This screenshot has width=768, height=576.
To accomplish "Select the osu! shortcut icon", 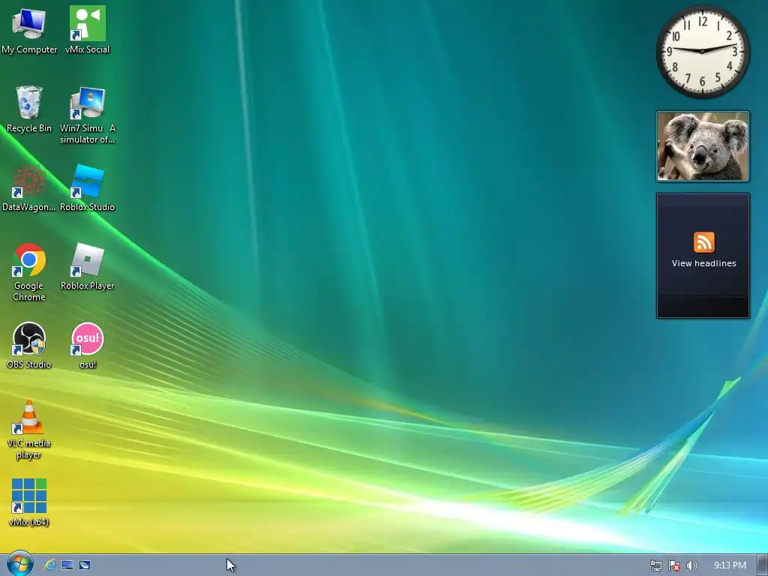I will (88, 345).
